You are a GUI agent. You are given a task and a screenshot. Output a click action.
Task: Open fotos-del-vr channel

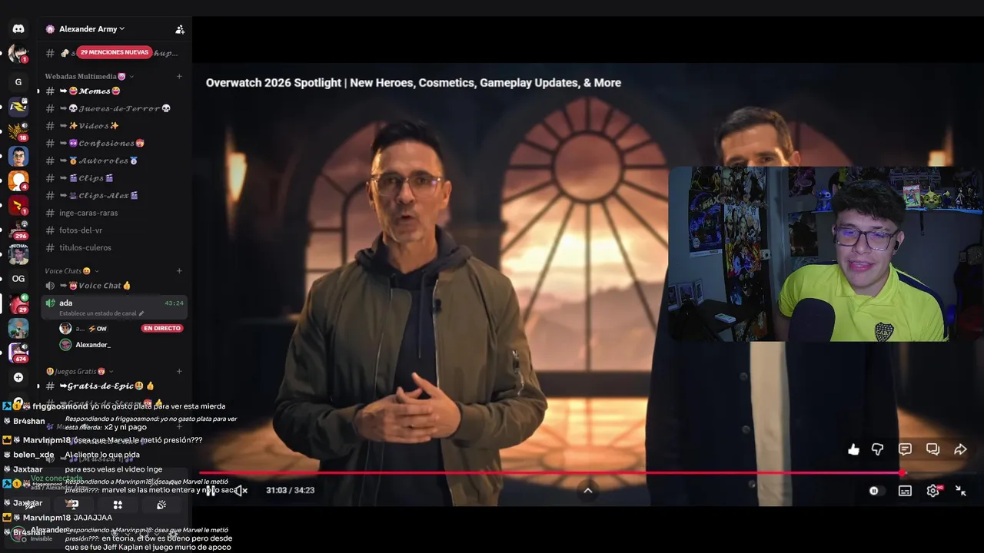coord(114,230)
